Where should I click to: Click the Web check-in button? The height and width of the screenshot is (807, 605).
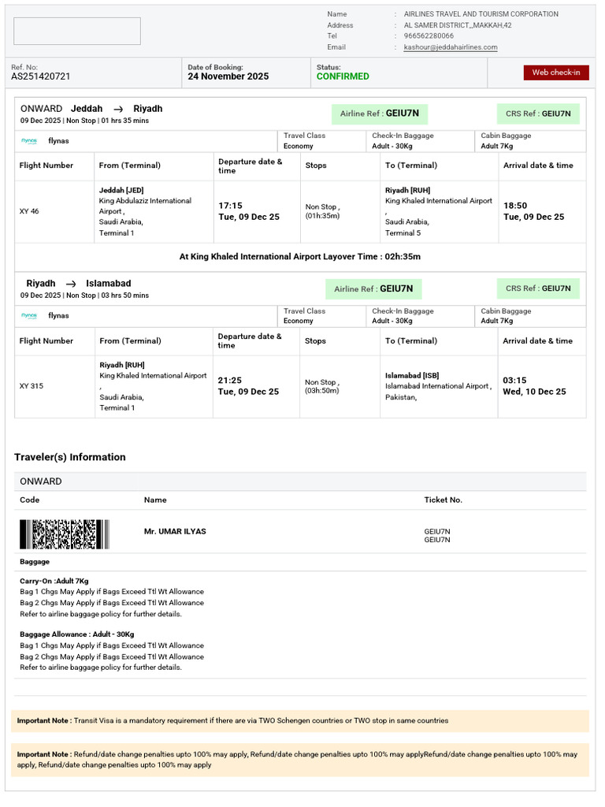pos(555,73)
